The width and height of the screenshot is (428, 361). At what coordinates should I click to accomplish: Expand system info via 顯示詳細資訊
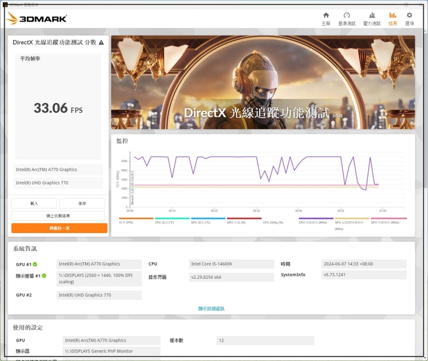pyautogui.click(x=211, y=309)
